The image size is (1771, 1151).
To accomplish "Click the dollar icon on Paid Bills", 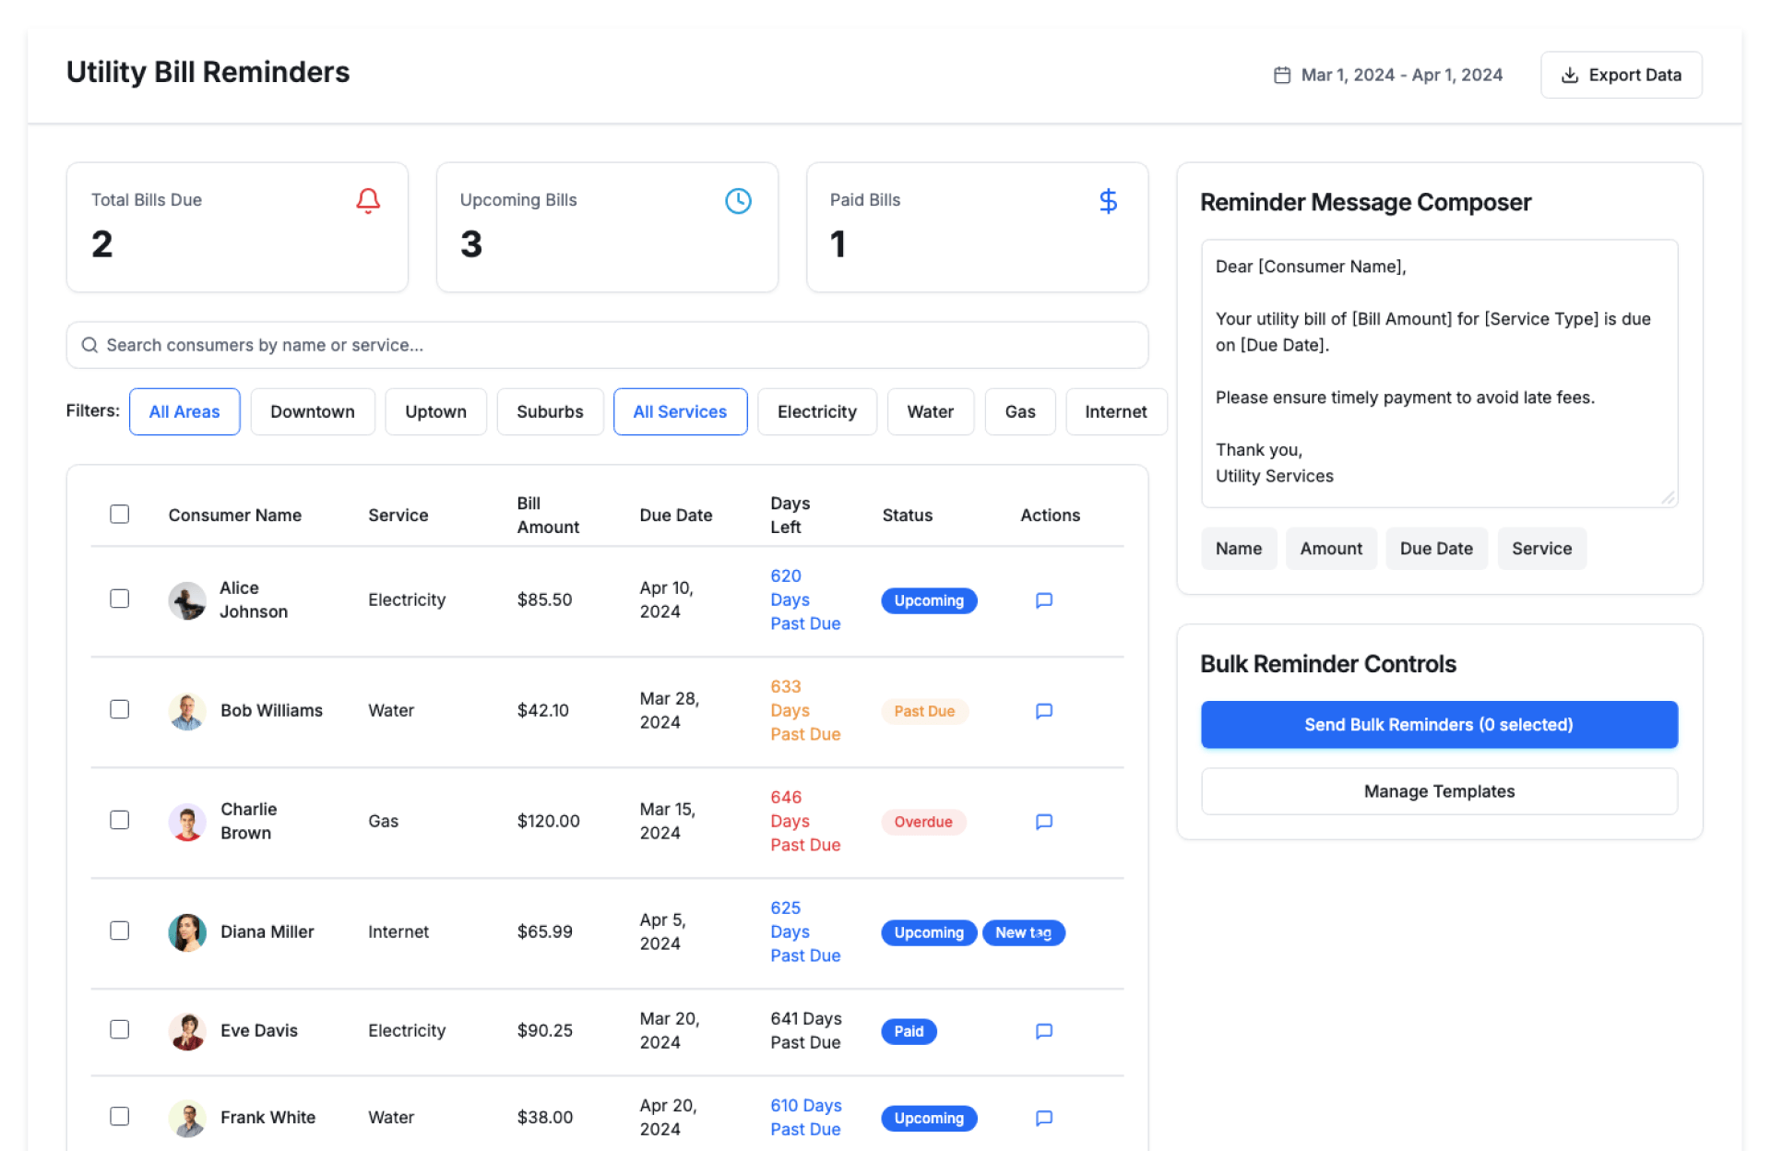I will [x=1108, y=200].
